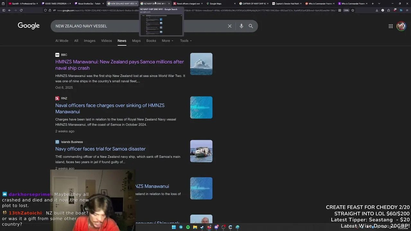Viewport: 411px width, 231px height.
Task: Submit the query with the magnifier icon
Action: pos(251,26)
